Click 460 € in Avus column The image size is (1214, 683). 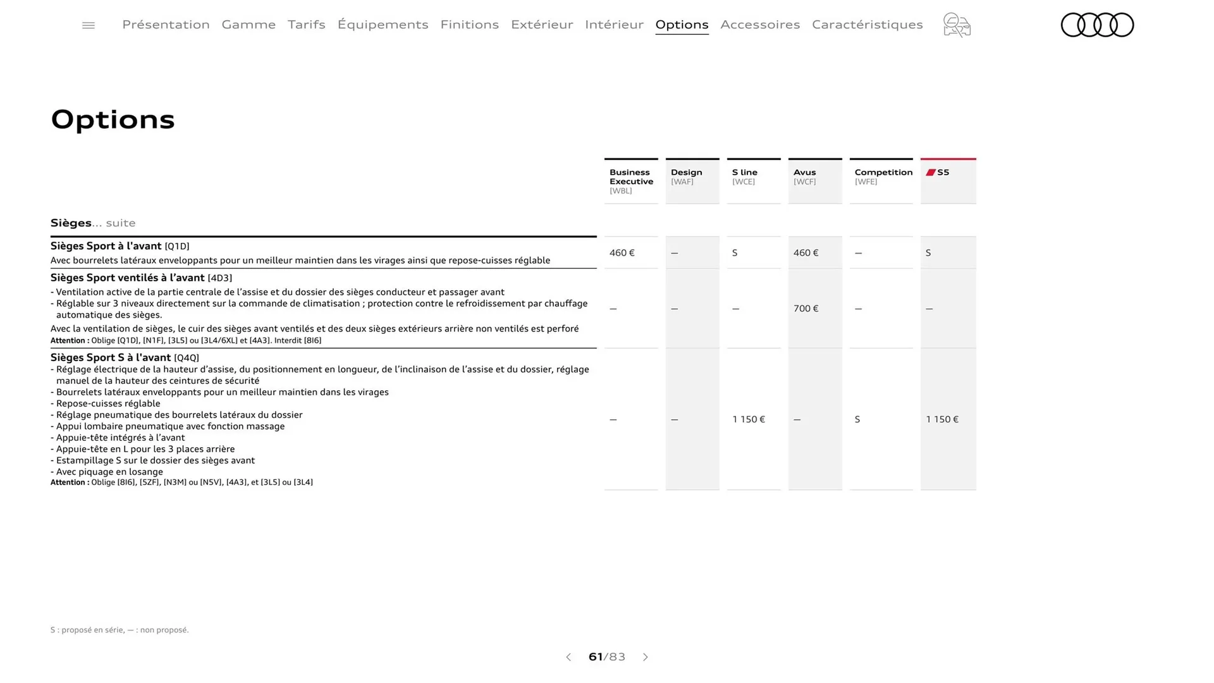point(806,253)
